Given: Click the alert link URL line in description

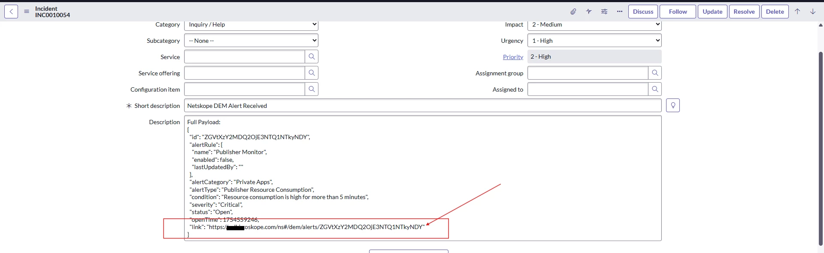Looking at the screenshot, I should point(307,227).
